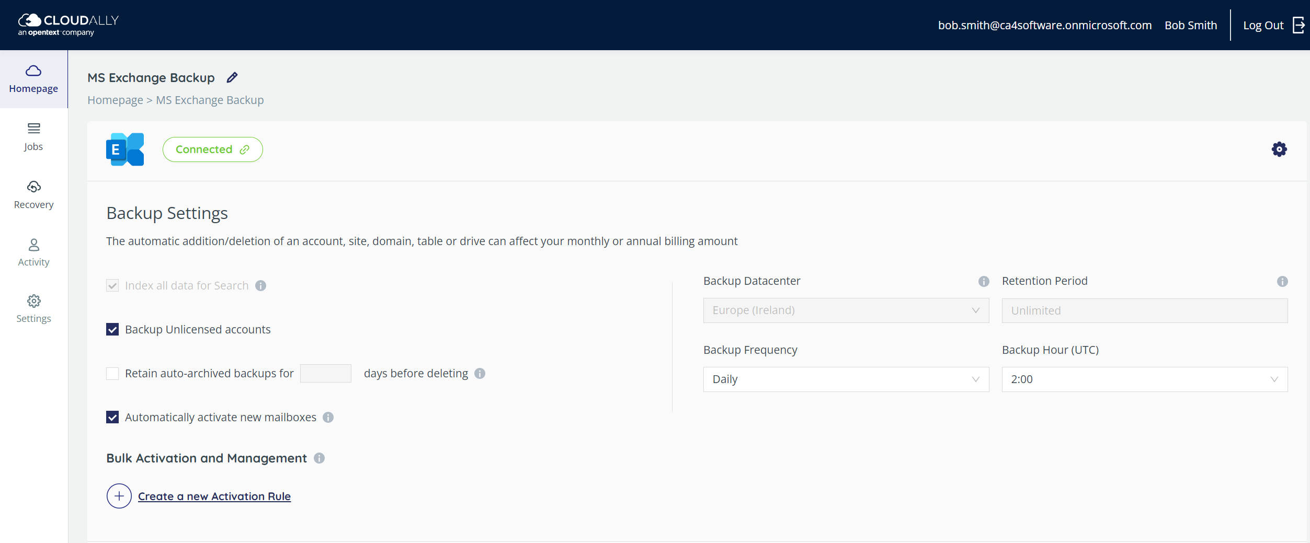Click the Retention Period Unlimited field
The height and width of the screenshot is (543, 1310).
1145,310
